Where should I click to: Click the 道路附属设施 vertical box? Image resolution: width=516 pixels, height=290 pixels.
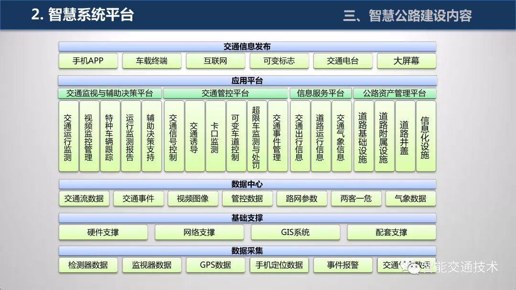[x=384, y=136]
